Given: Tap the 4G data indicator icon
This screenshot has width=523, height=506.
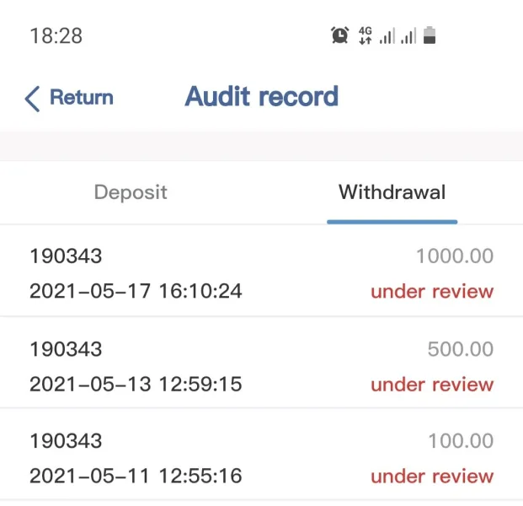Looking at the screenshot, I should [365, 35].
